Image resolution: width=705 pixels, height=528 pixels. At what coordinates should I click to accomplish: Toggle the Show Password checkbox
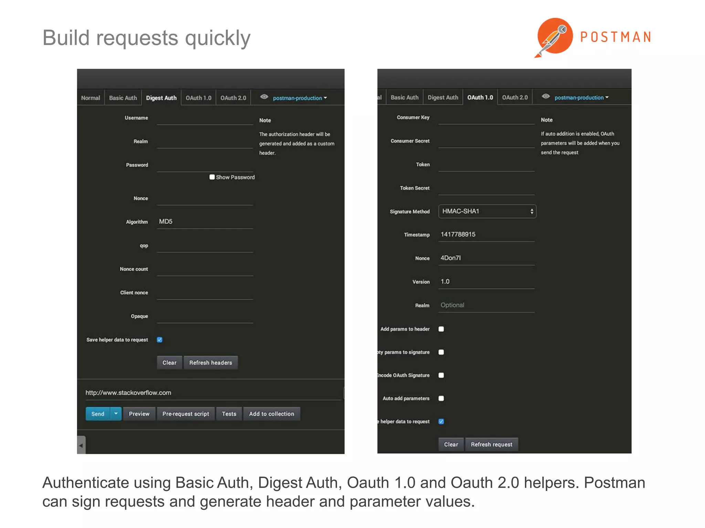click(x=212, y=177)
